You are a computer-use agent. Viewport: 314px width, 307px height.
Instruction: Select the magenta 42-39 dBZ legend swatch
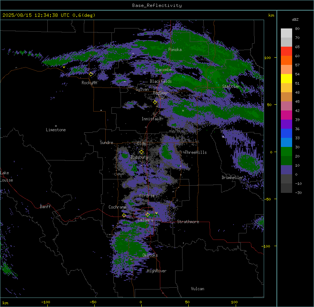(x=286, y=115)
